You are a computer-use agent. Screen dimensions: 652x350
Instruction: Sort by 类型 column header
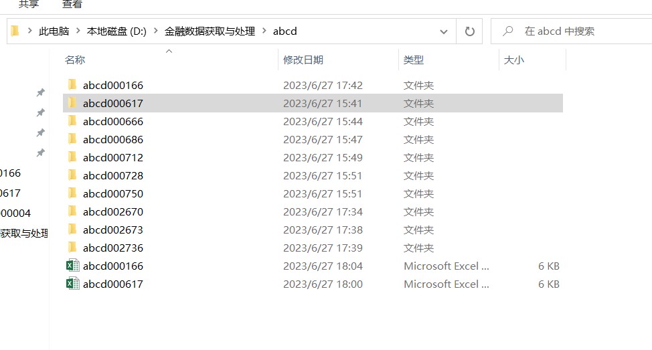[x=413, y=60]
